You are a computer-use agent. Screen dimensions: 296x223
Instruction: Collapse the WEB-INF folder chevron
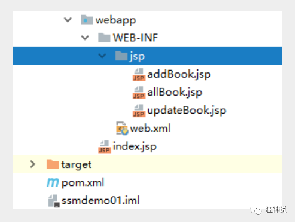tap(85, 38)
